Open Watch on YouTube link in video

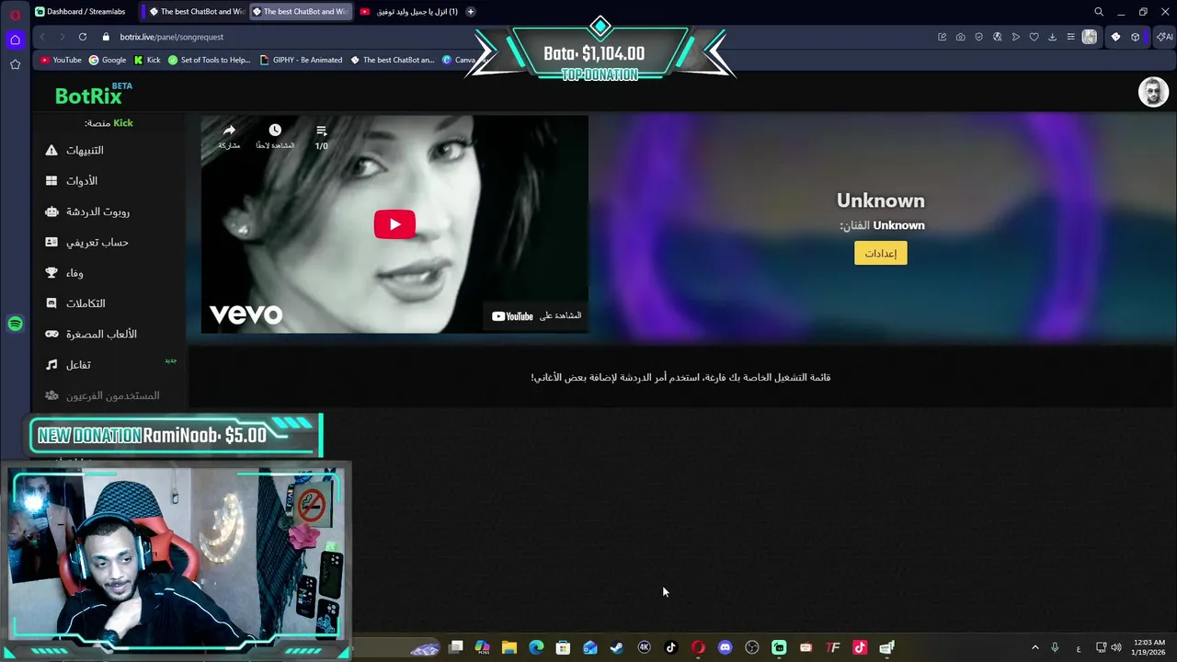536,315
